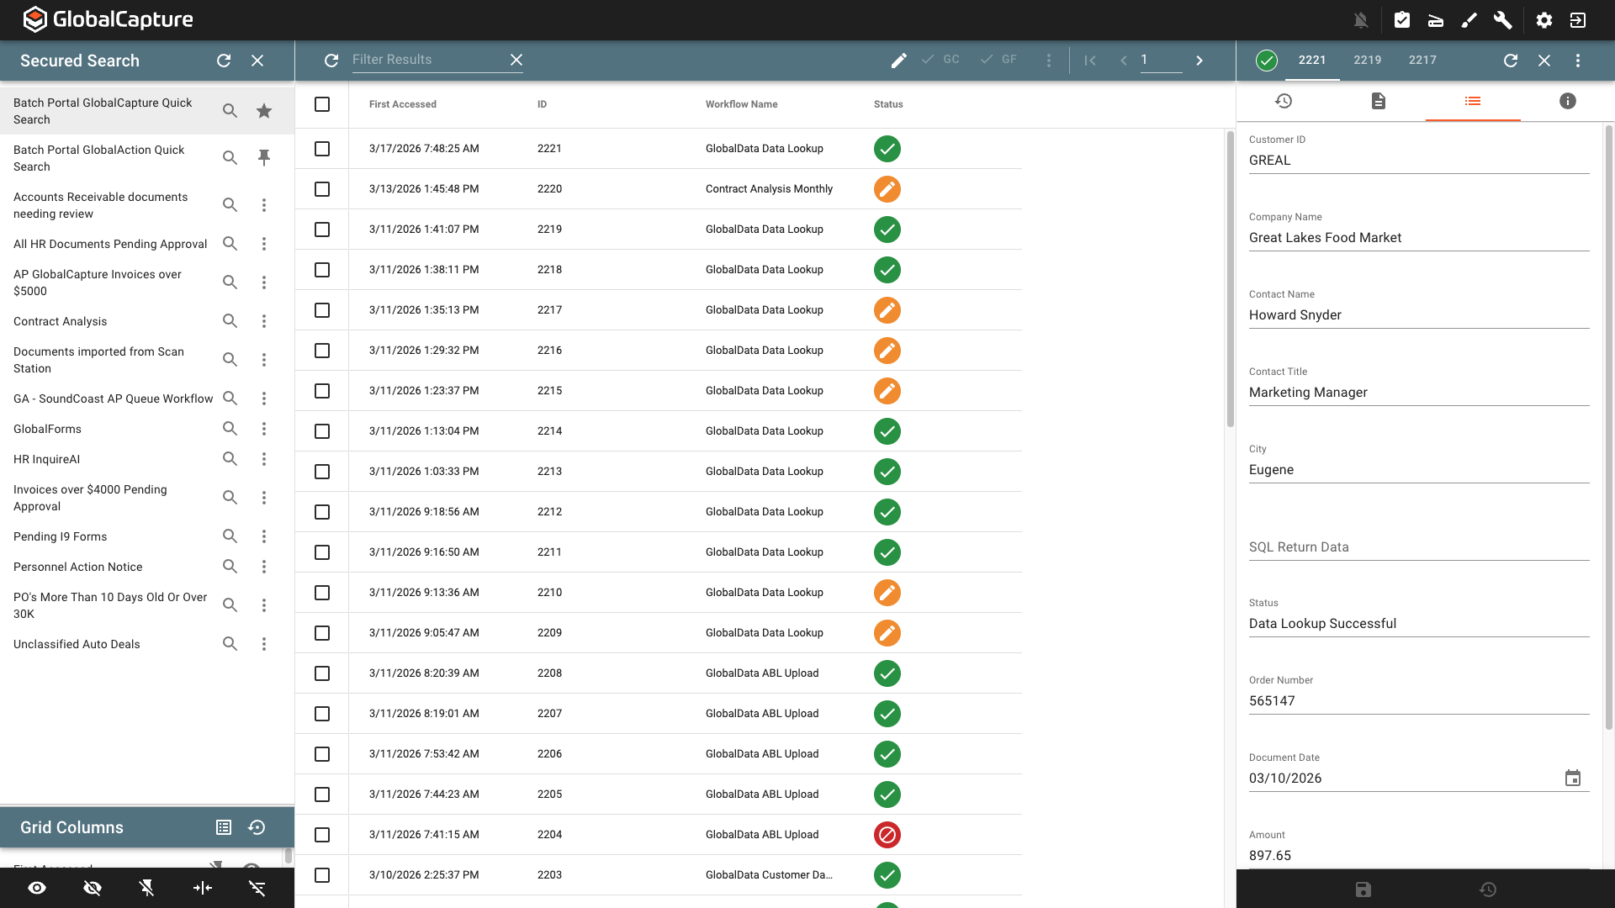The width and height of the screenshot is (1615, 908).
Task: Click the edit pencil in results toolbar
Action: [x=898, y=60]
